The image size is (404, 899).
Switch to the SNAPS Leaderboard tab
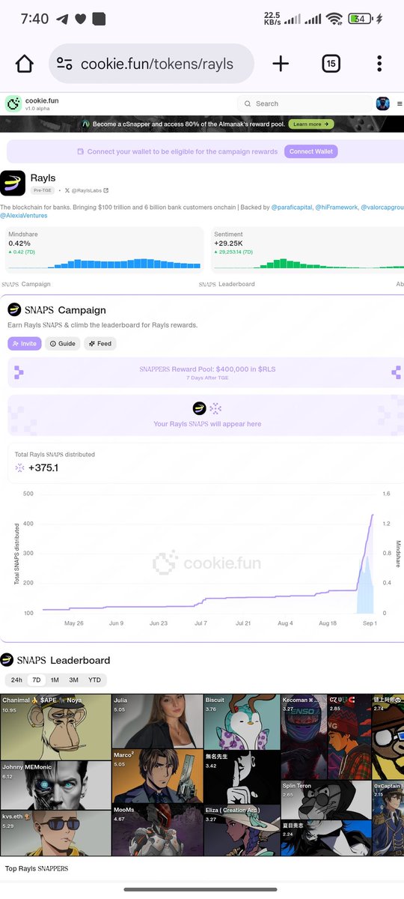pyautogui.click(x=227, y=285)
